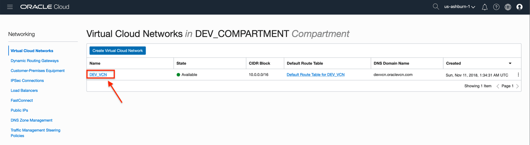This screenshot has width=530, height=145.
Task: Toggle the Created column sort arrow
Action: click(510, 63)
